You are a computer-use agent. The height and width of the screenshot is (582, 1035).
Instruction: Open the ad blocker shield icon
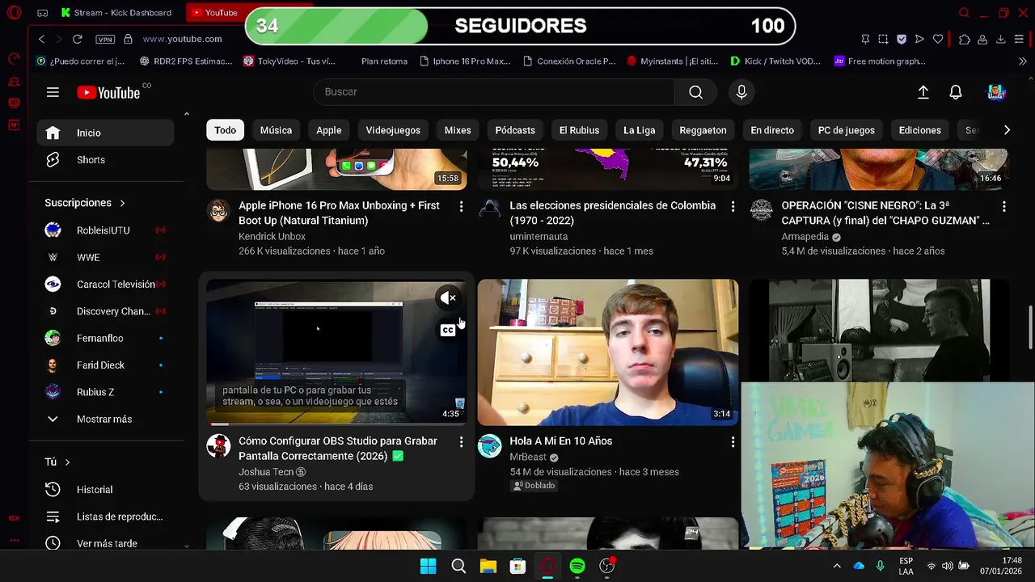[902, 39]
